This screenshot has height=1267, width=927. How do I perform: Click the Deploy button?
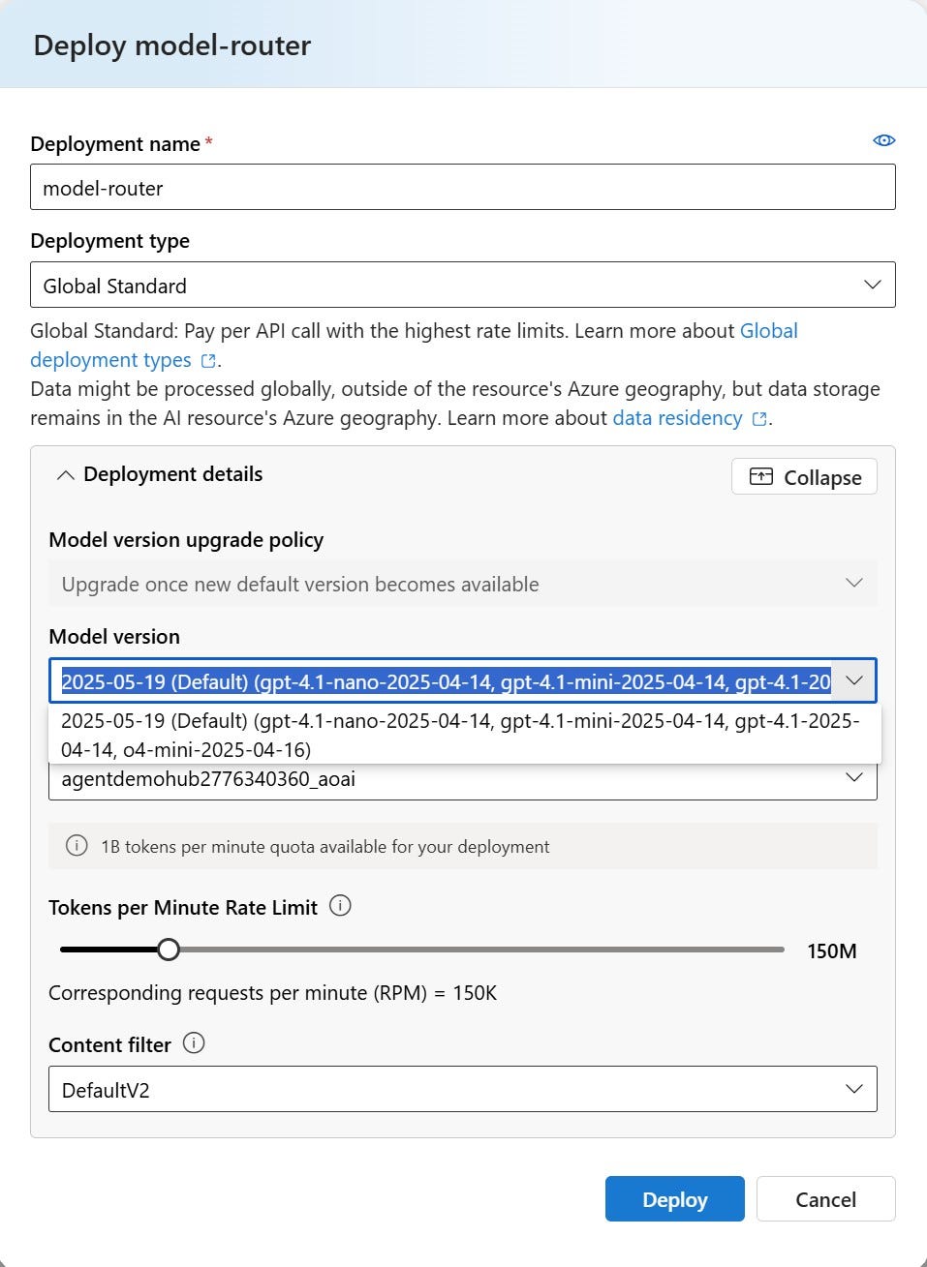click(674, 1198)
